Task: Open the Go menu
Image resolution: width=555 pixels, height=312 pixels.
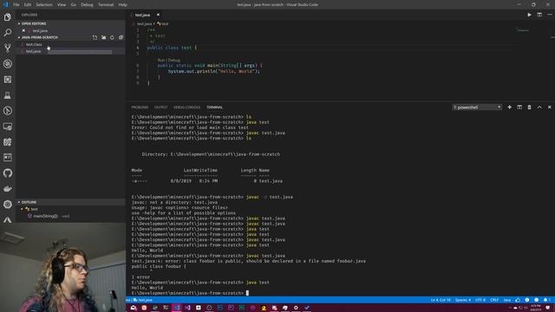Action: tap(73, 4)
